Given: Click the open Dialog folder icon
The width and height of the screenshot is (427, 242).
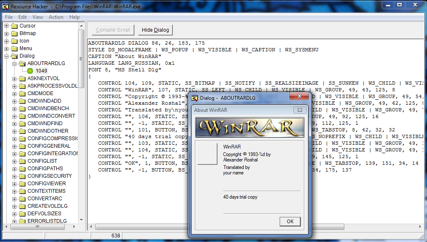Looking at the screenshot, I should 15,56.
